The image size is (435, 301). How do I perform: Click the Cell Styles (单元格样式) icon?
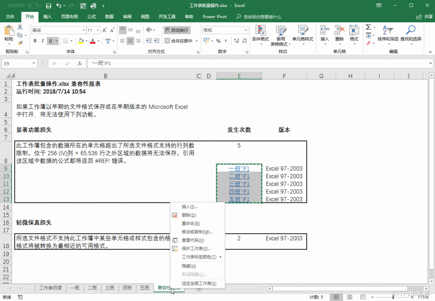(302, 33)
